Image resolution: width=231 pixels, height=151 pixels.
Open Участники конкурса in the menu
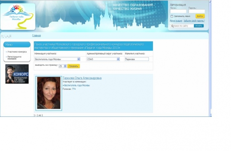click(x=17, y=52)
